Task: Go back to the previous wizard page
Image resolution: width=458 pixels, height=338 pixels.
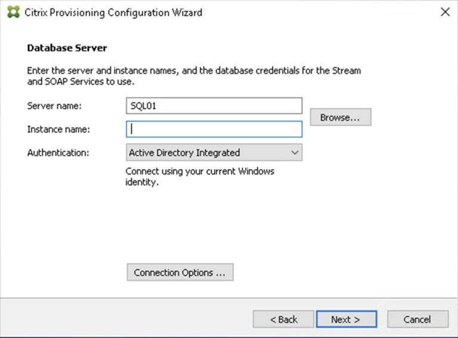Action: 283,320
